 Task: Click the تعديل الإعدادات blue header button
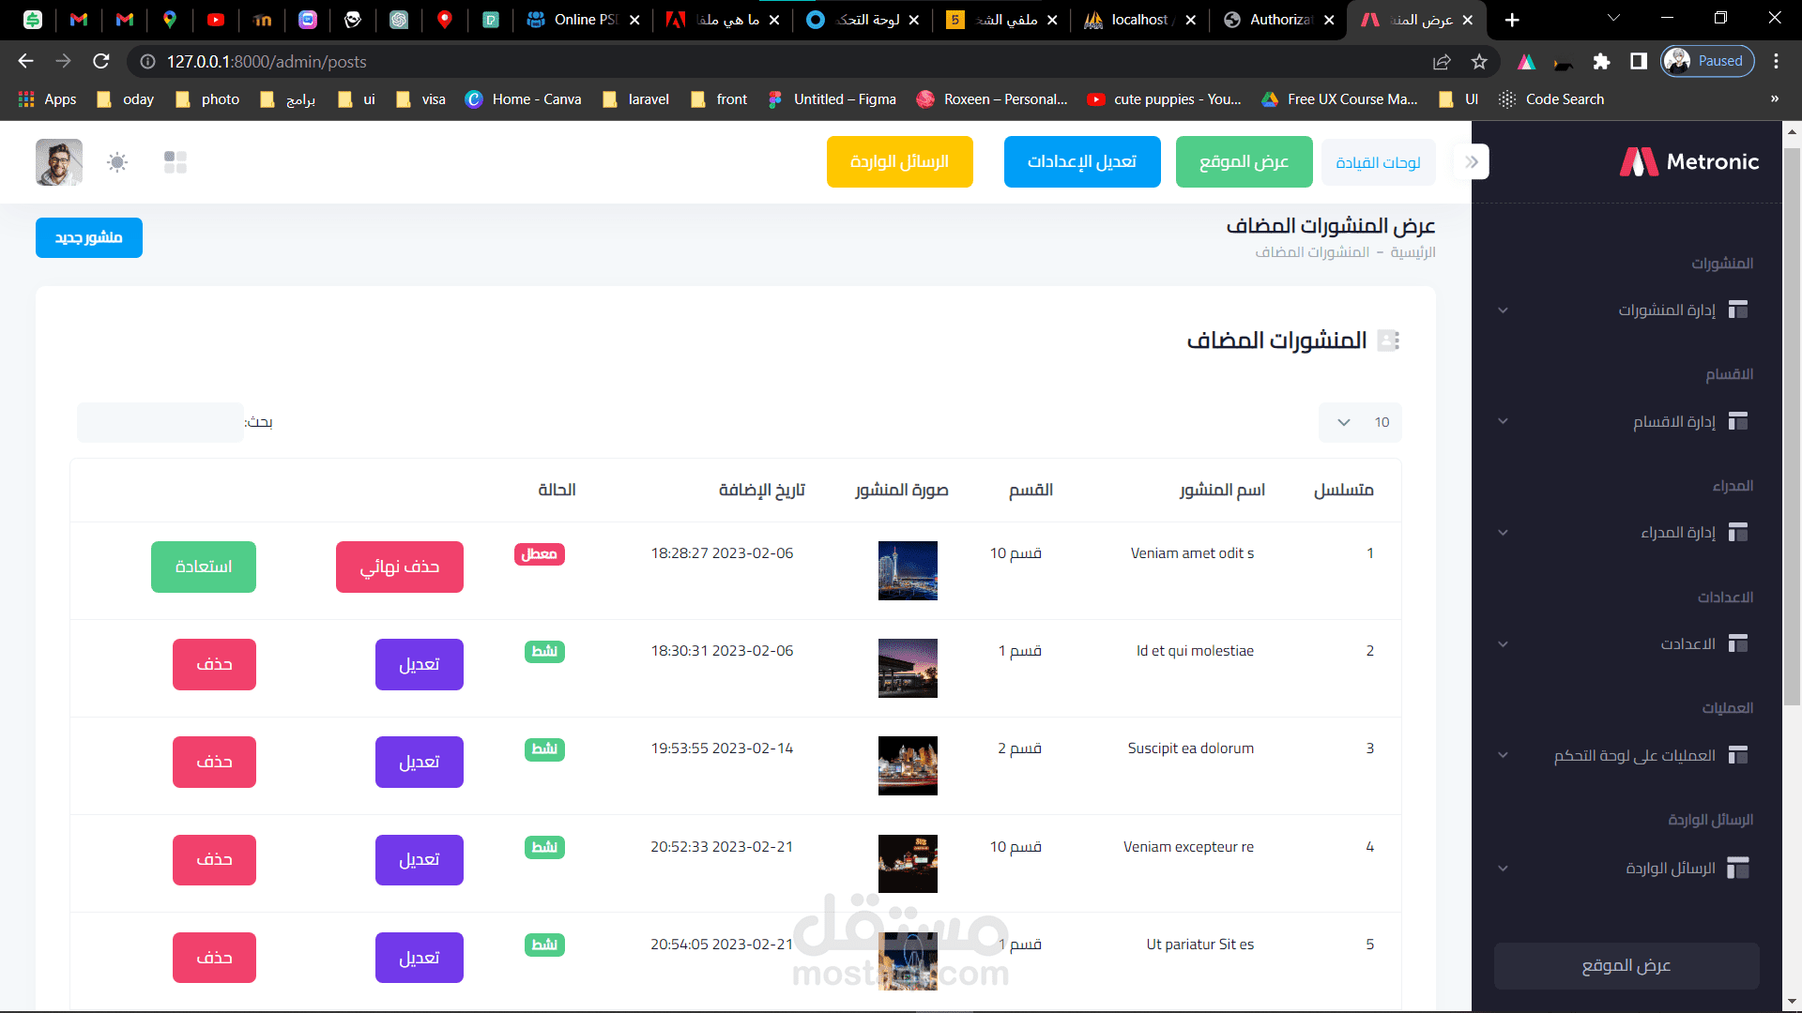(x=1082, y=161)
